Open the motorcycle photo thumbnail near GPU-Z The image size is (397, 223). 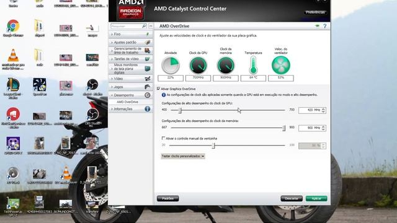[66, 203]
